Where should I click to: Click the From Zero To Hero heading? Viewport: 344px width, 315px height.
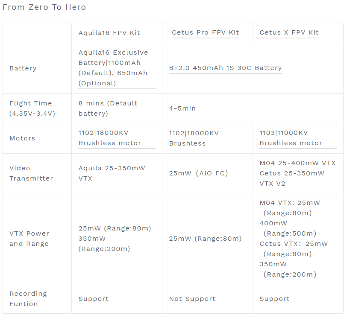pos(44,7)
